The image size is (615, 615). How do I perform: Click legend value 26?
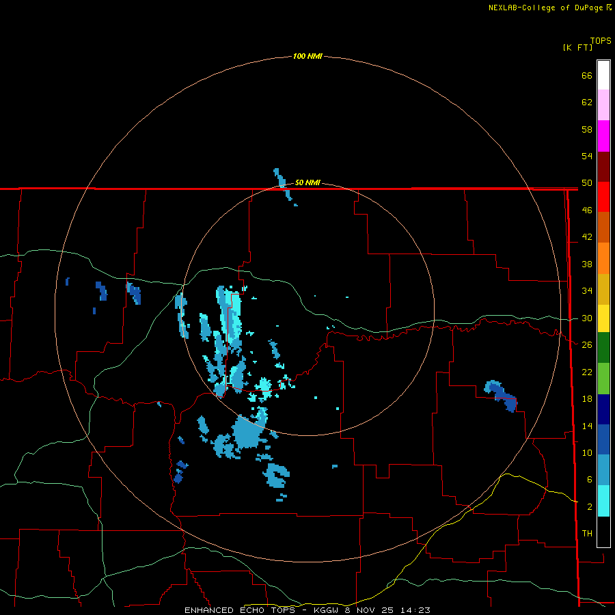(x=587, y=345)
